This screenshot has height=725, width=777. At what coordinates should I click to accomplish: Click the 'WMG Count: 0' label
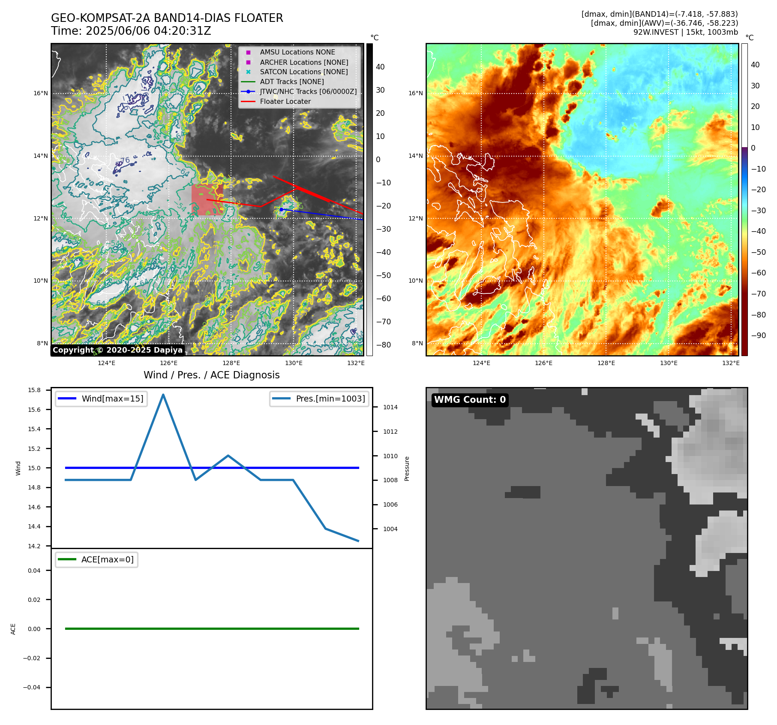point(470,400)
